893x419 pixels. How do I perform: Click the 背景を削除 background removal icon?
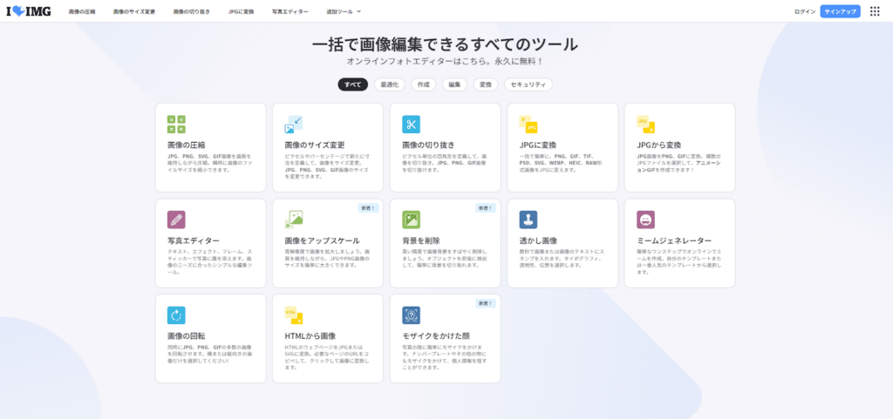[411, 220]
